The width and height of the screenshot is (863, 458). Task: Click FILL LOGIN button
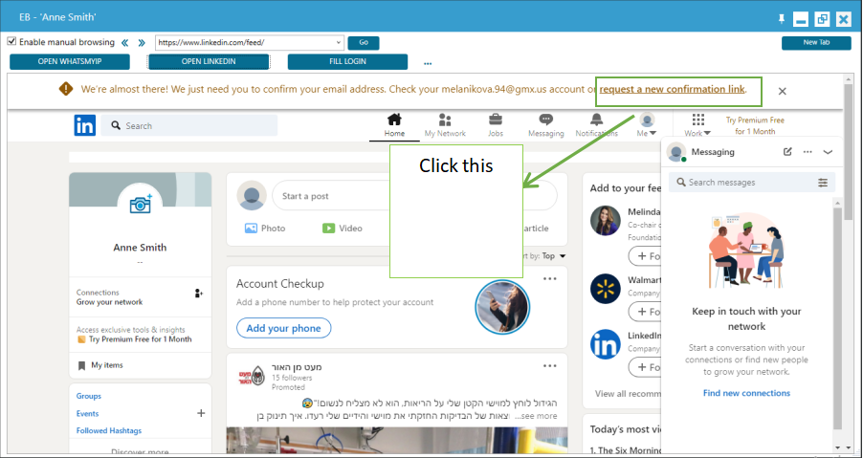(347, 61)
